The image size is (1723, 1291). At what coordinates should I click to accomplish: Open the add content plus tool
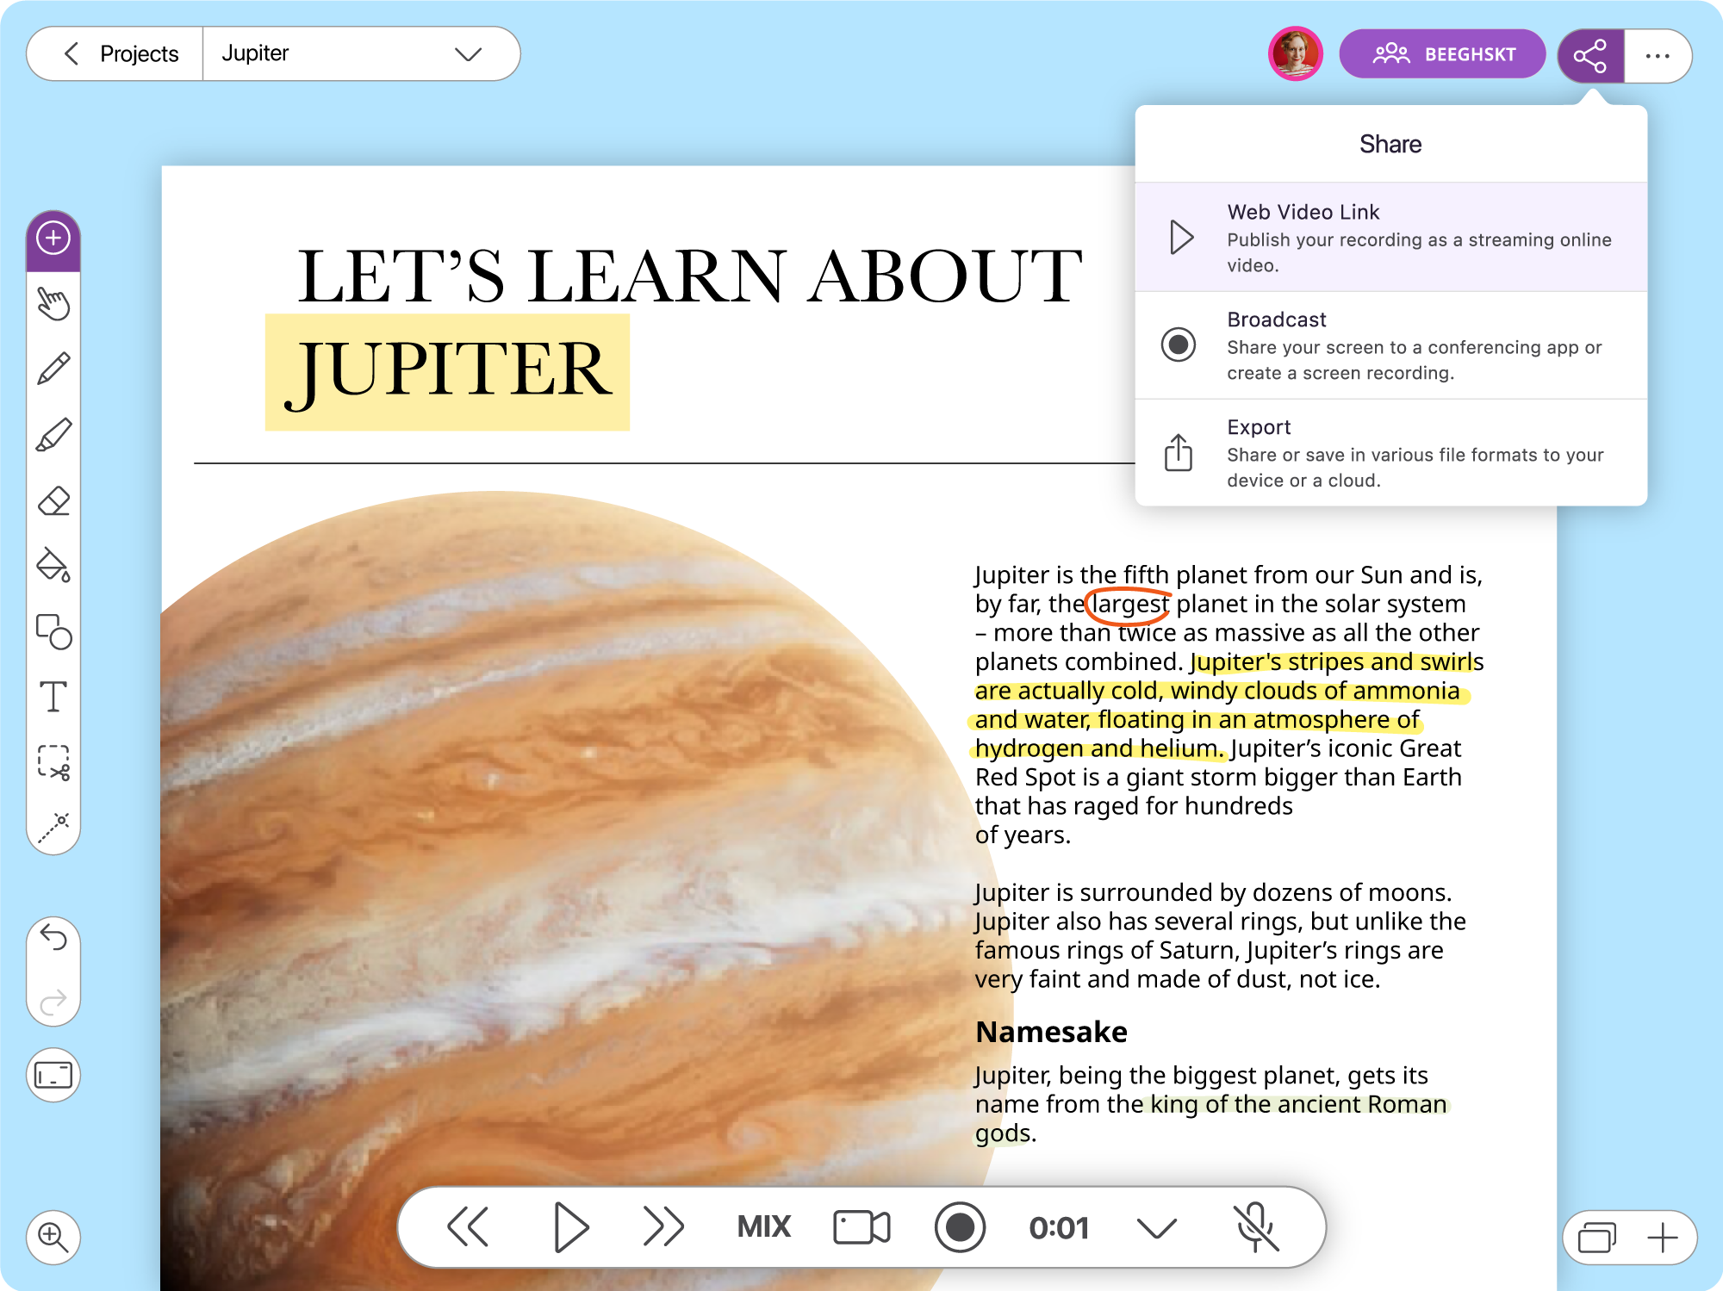click(53, 239)
